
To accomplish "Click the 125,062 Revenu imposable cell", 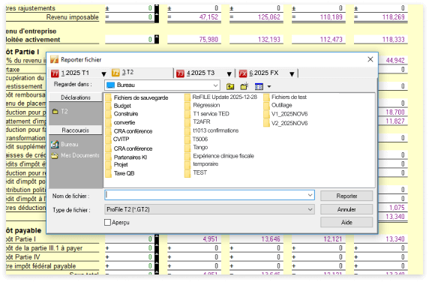I will click(269, 17).
